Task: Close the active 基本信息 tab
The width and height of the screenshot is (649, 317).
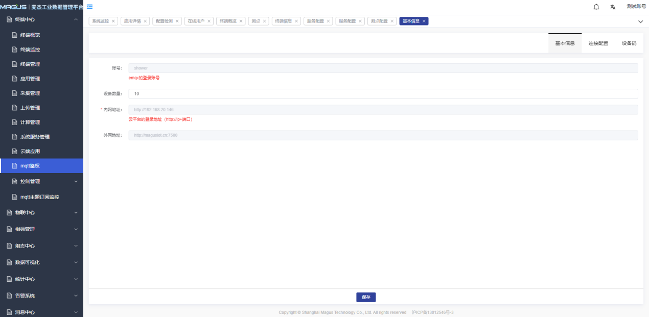Action: click(x=424, y=21)
